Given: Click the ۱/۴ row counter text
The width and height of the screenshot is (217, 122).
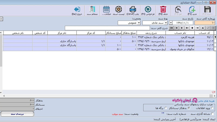Looking at the screenshot, I should (213, 92).
